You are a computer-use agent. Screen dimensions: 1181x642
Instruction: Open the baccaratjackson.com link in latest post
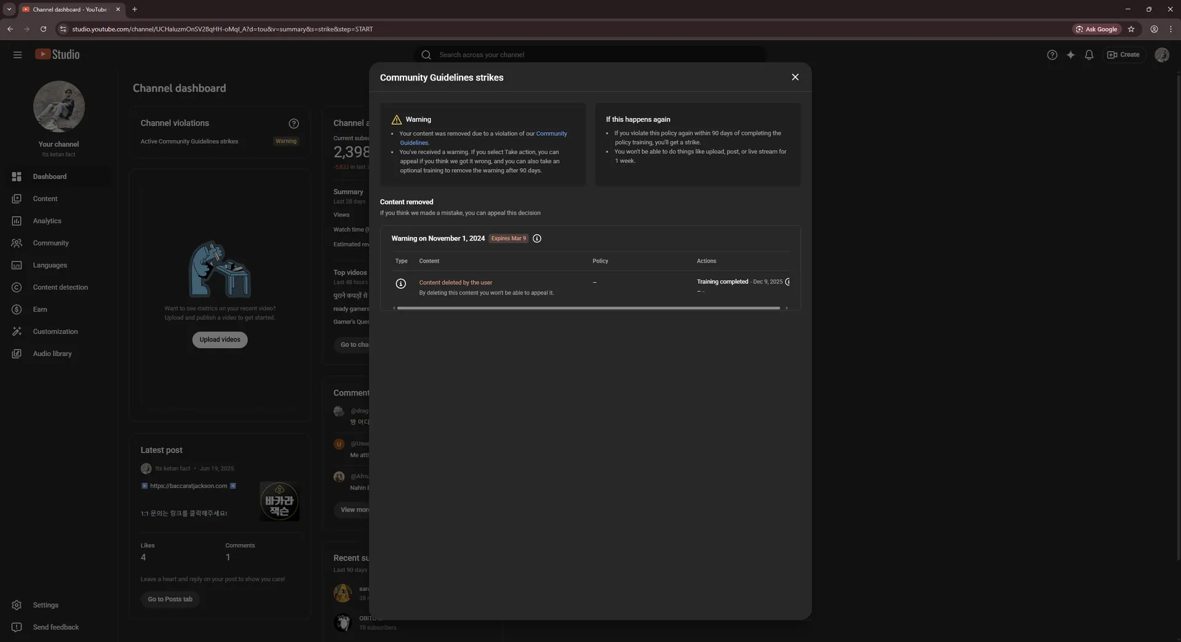pos(189,486)
